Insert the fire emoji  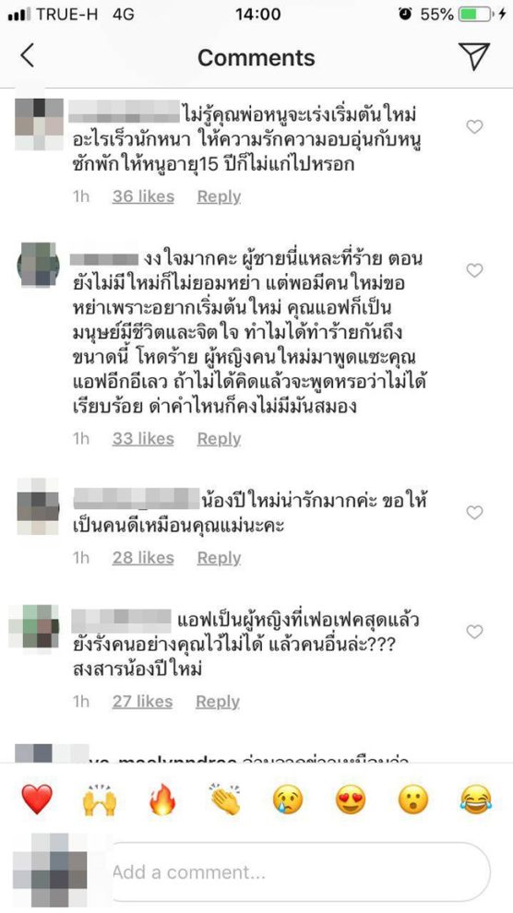[x=162, y=799]
